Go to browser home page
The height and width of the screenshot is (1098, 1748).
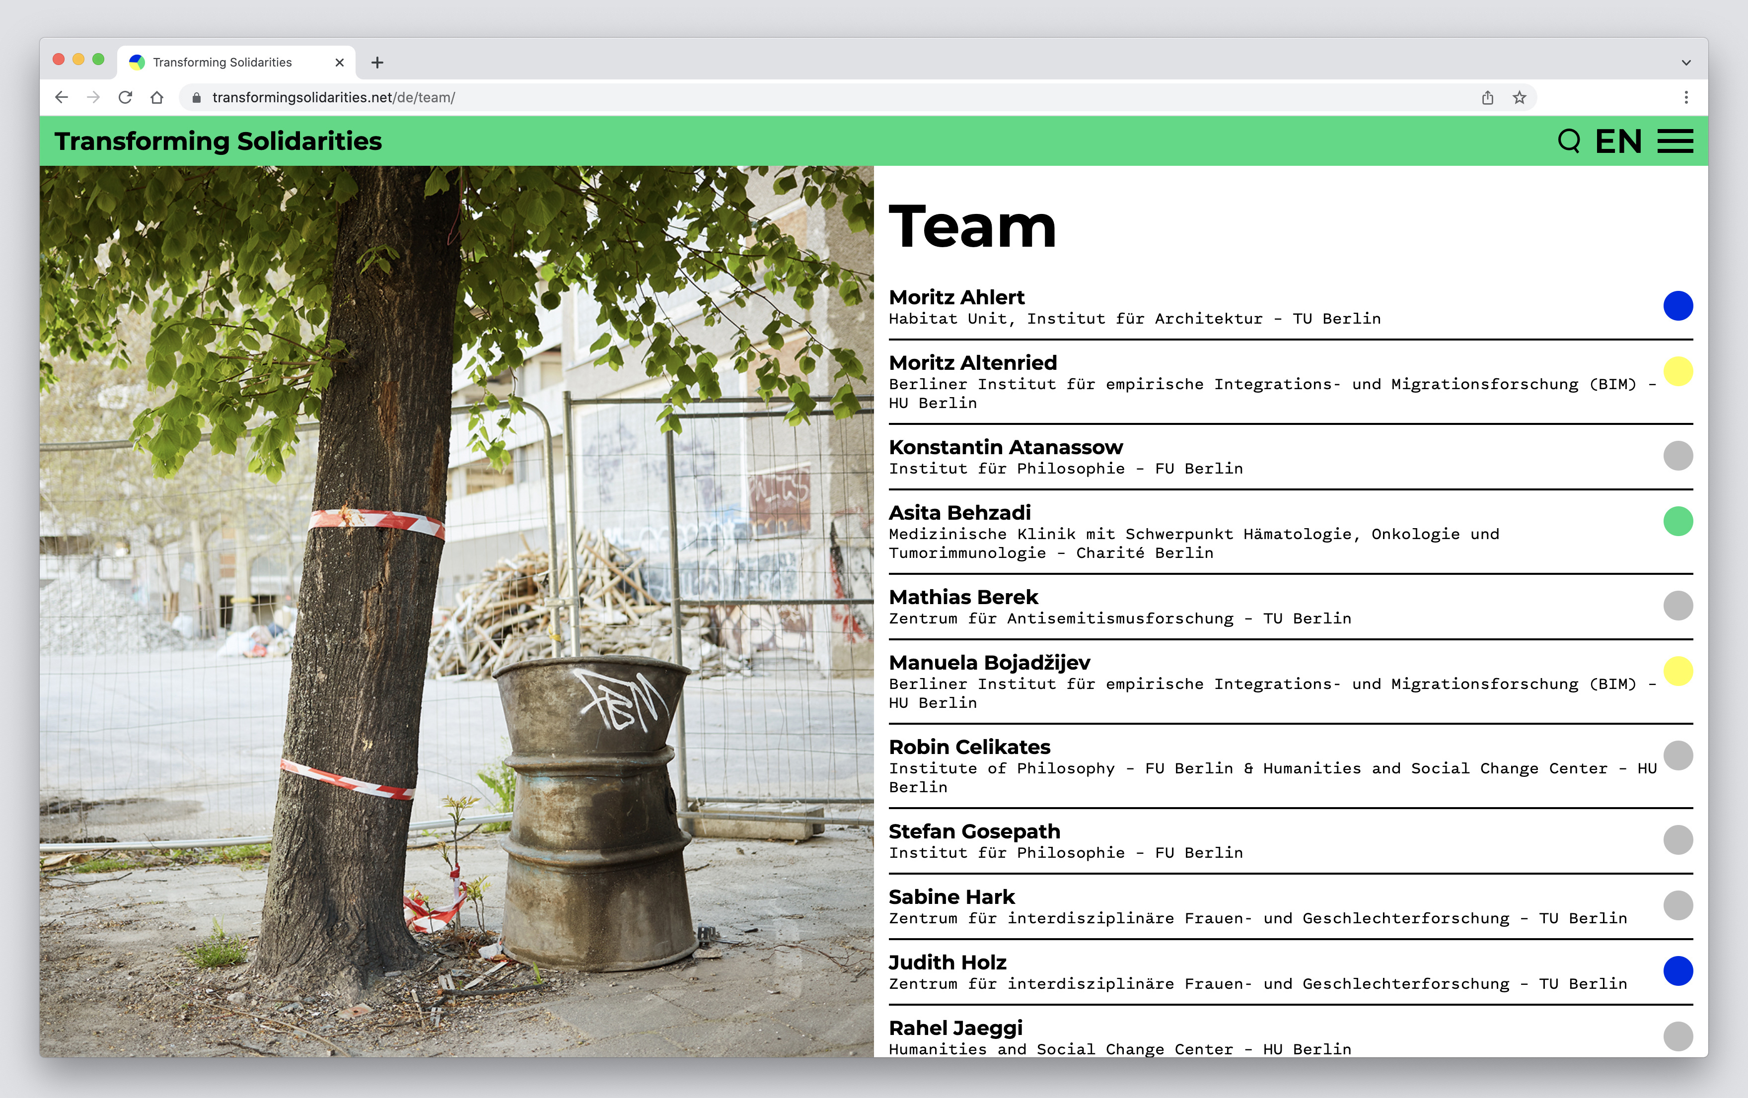(x=157, y=97)
